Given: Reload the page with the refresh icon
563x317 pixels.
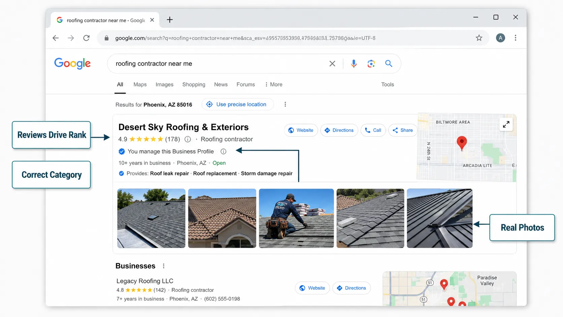Looking at the screenshot, I should (x=87, y=38).
